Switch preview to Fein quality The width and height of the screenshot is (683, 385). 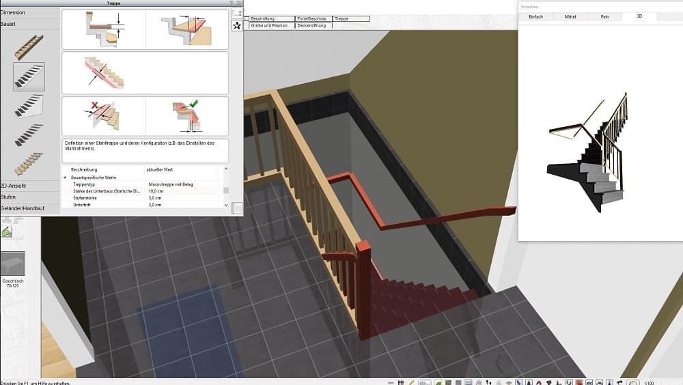[604, 16]
